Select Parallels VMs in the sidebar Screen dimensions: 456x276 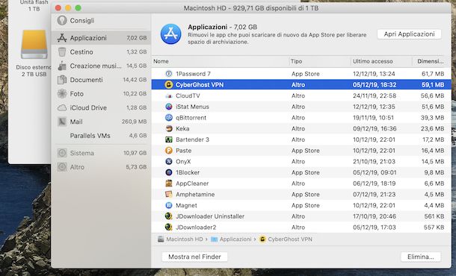101,136
